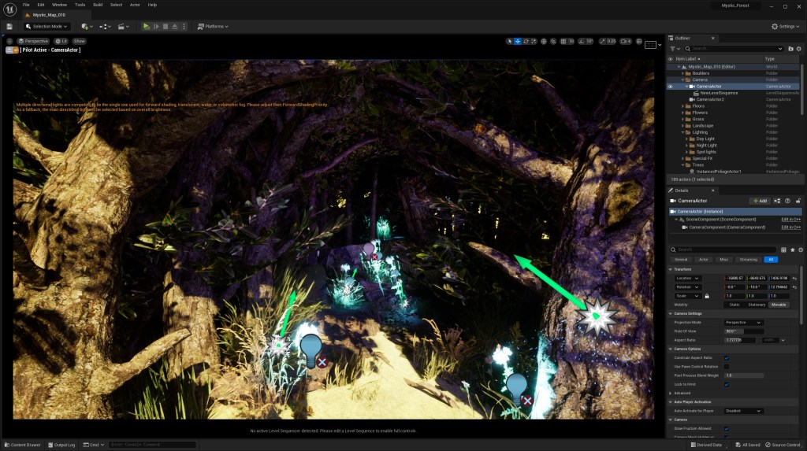
Task: Toggle the Constrain Aspect Ratio checkbox
Action: click(727, 357)
